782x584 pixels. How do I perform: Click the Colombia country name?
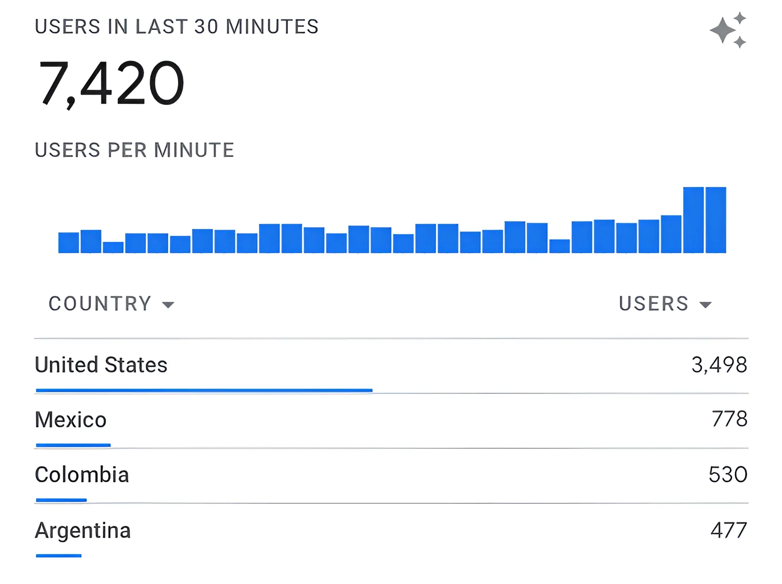82,475
